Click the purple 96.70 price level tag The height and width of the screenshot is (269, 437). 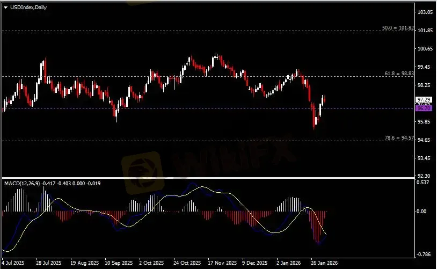424,108
